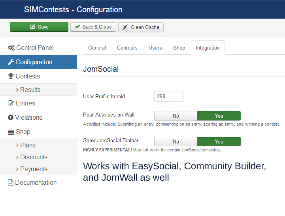This screenshot has width=285, height=216.
Task: Click the chevron arrow beside Results
Action: pyautogui.click(x=17, y=90)
